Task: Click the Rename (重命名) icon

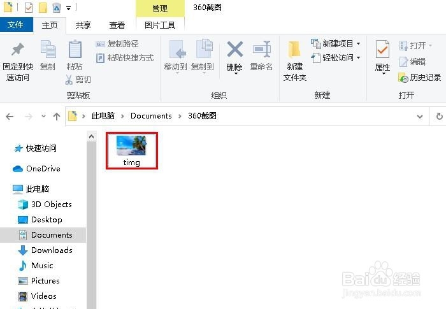Action: 261,49
